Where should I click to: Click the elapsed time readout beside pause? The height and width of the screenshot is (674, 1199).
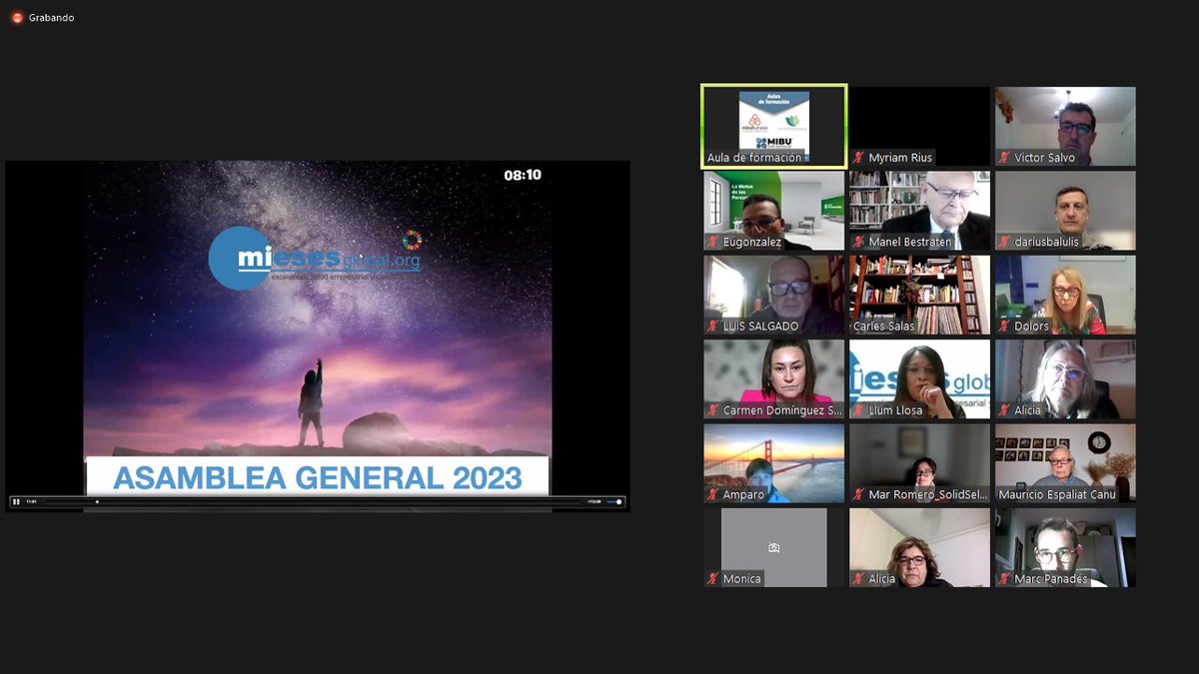[32, 501]
